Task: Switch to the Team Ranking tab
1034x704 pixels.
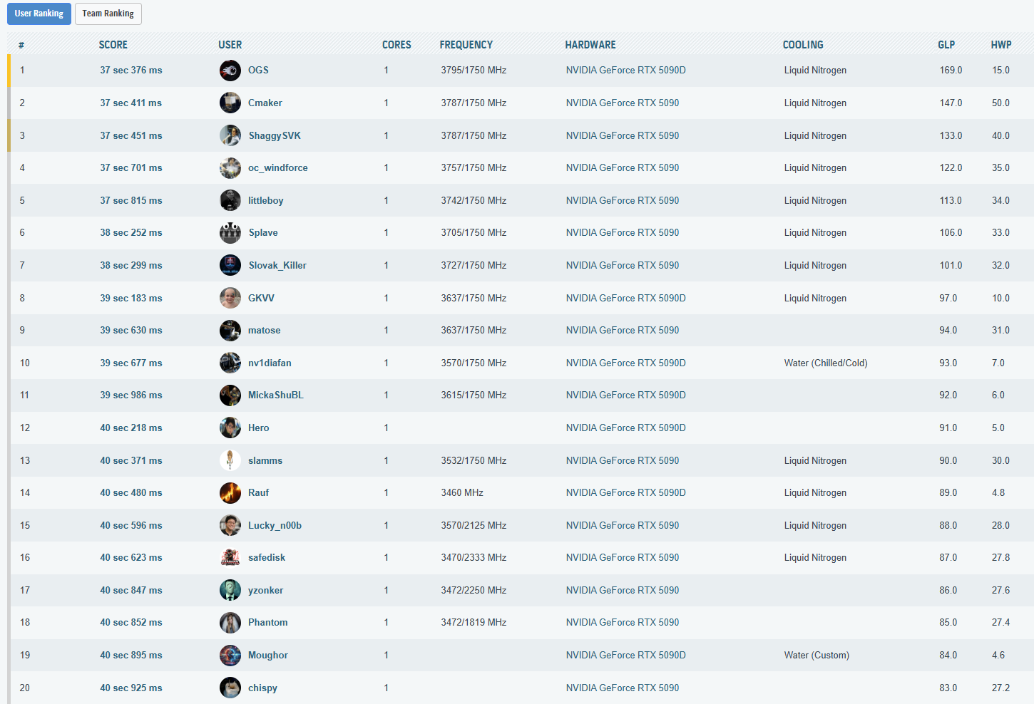Action: coord(108,14)
